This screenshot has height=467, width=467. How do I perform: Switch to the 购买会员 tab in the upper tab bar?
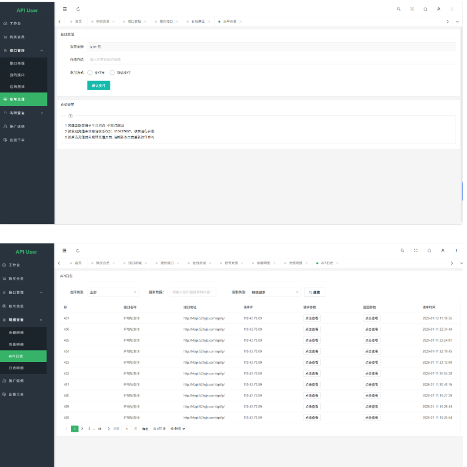(102, 22)
